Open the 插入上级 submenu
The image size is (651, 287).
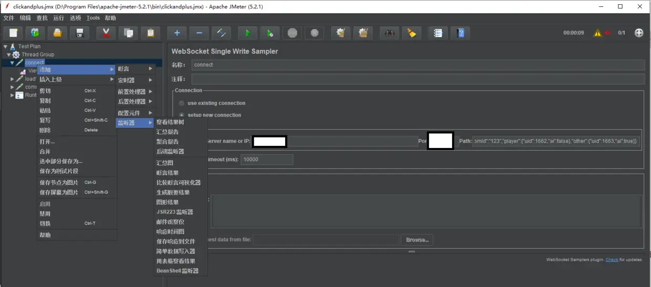tap(76, 79)
